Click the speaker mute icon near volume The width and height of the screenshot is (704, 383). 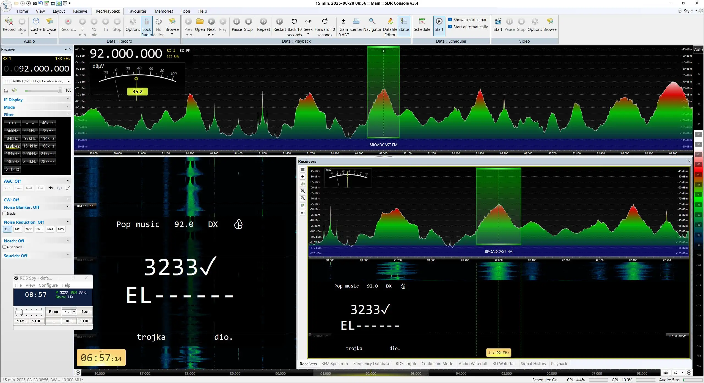coord(14,90)
